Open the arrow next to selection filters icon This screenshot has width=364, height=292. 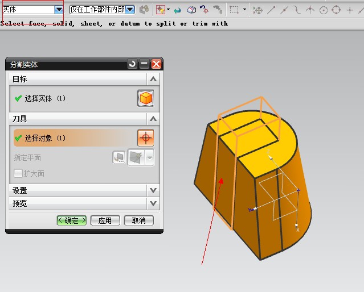(x=168, y=10)
